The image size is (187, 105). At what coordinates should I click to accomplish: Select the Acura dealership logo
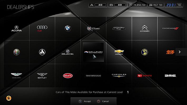click(x=16, y=28)
